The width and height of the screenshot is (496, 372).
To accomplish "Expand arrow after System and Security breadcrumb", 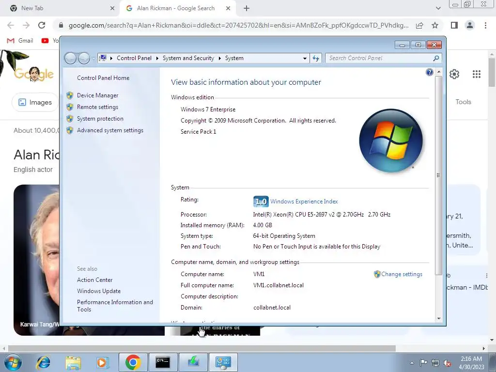I will pos(219,58).
